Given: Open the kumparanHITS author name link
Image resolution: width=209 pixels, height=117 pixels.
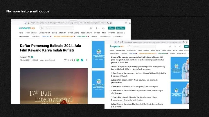Looking at the screenshot, I should coord(25,57).
